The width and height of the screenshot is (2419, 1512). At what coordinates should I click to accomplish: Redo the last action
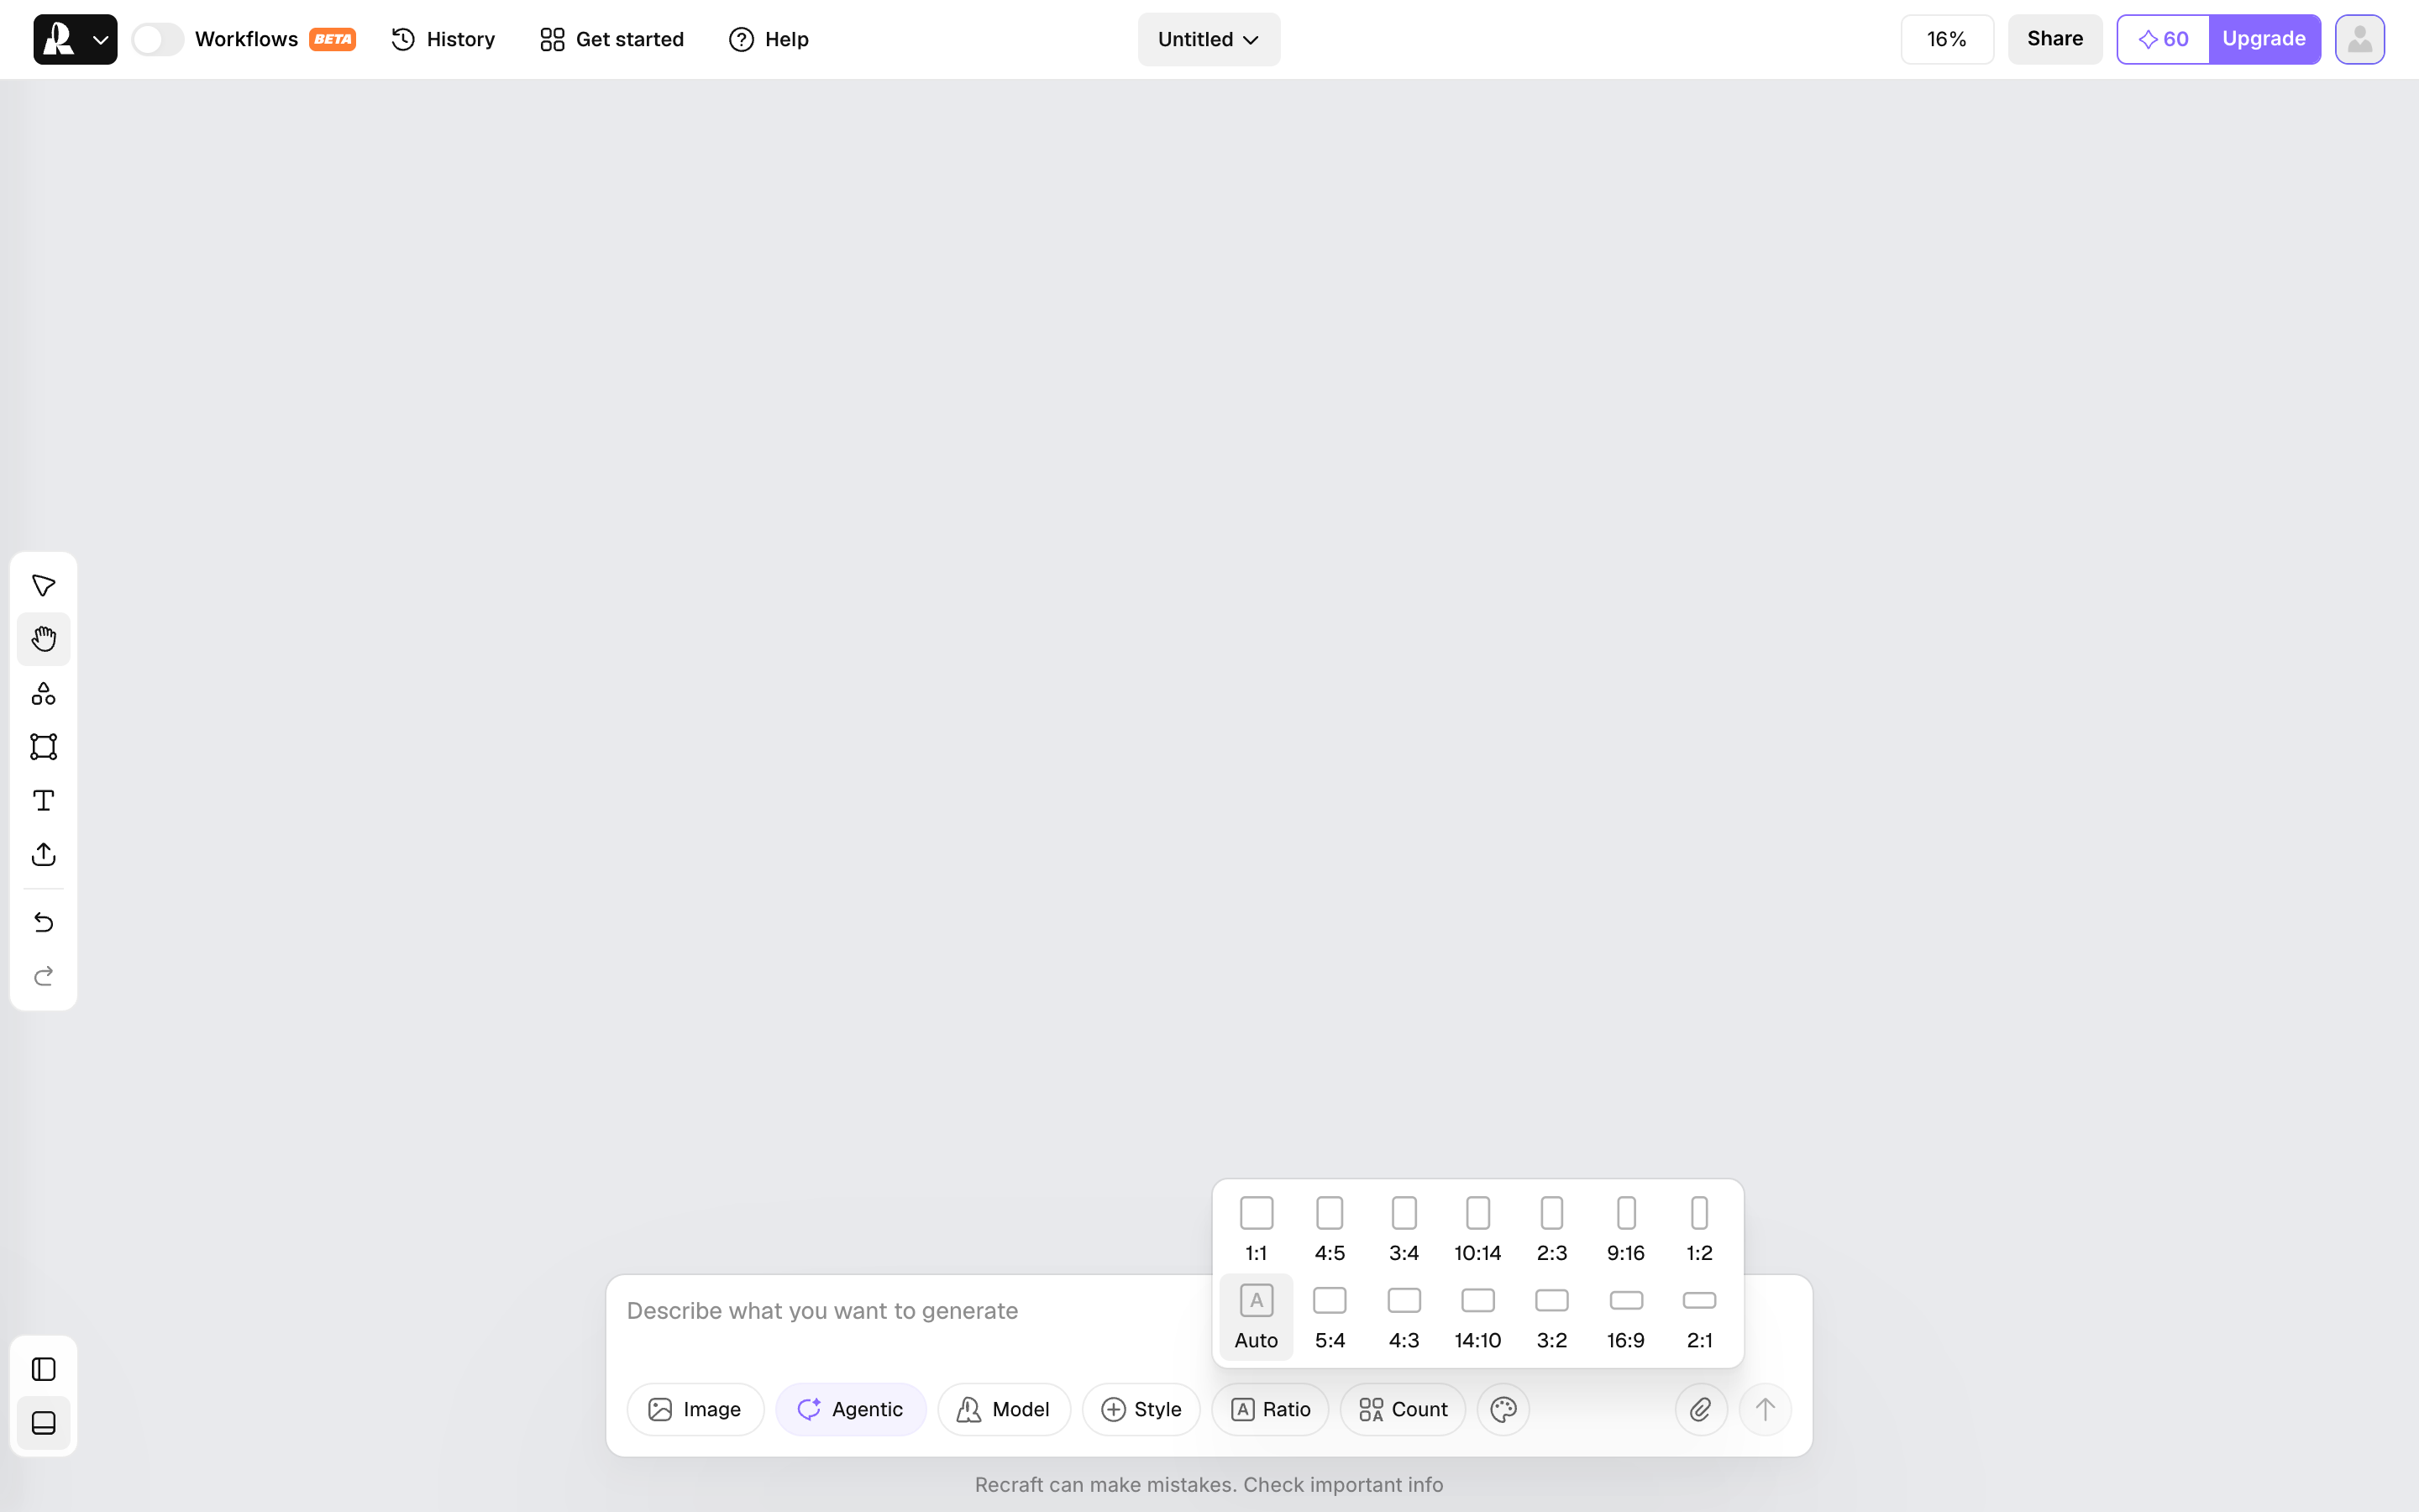point(43,976)
